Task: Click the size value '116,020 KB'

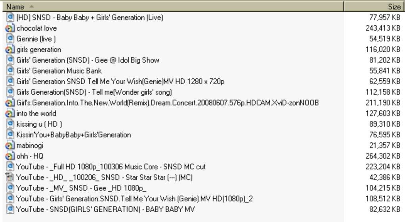Action: [383, 49]
